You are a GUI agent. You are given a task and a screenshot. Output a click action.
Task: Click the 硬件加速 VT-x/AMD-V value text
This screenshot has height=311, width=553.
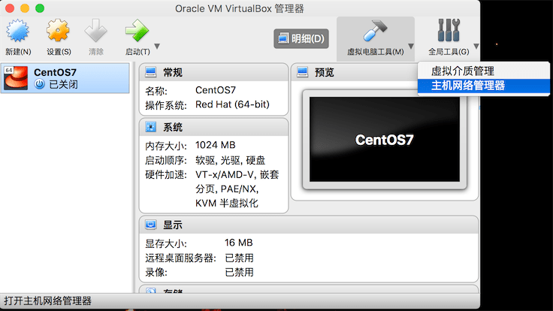click(237, 189)
